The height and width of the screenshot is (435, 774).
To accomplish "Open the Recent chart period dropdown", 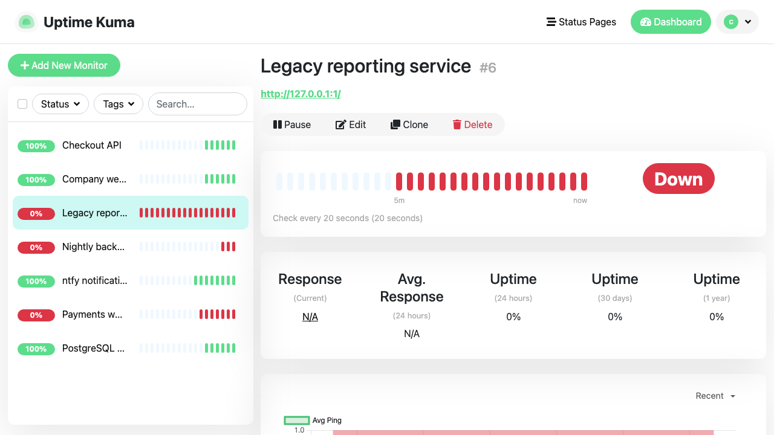I will click(715, 396).
